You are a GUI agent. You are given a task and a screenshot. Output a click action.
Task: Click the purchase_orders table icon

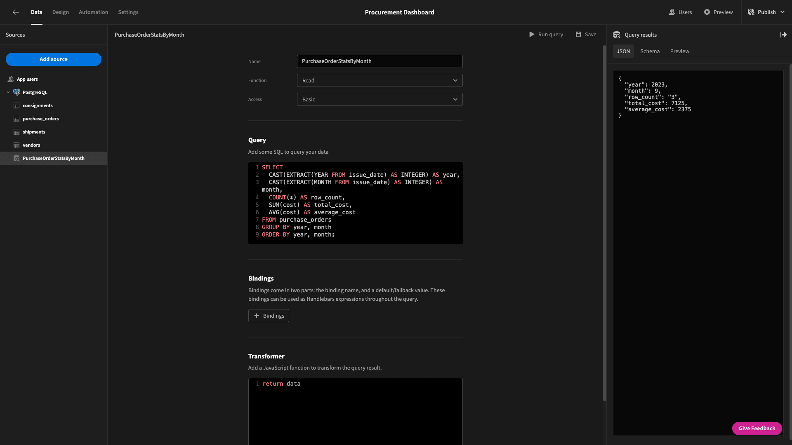click(16, 119)
